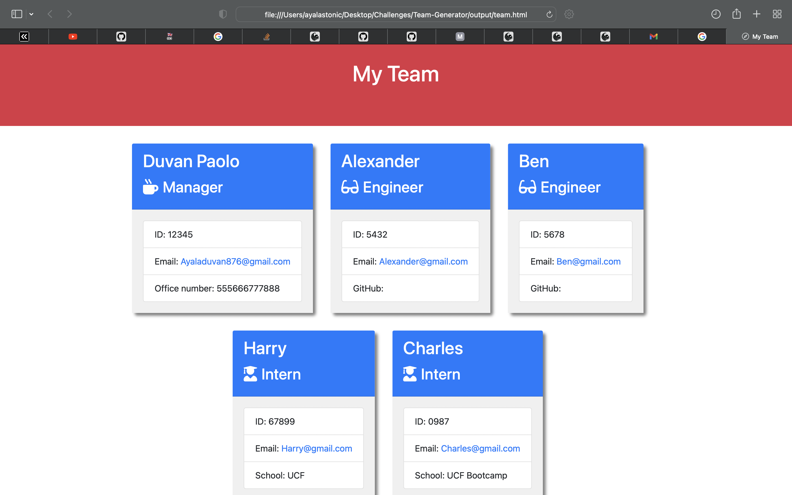The image size is (792, 495).
Task: Click the coffee mug icon beside Manager
Action: (151, 187)
